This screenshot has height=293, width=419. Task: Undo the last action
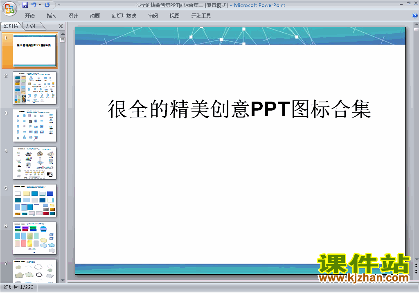(x=34, y=5)
